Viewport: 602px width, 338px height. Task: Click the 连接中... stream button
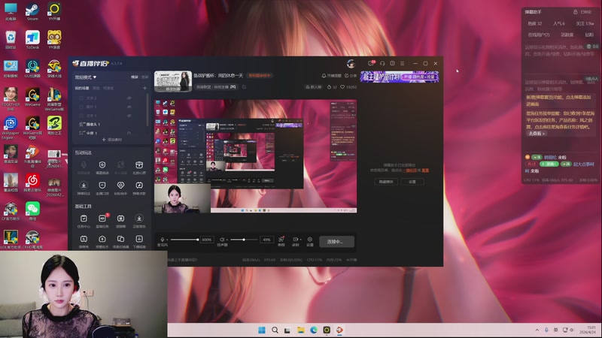(x=336, y=242)
